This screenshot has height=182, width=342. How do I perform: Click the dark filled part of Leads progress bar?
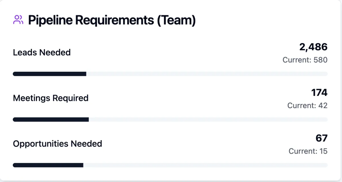coord(50,74)
